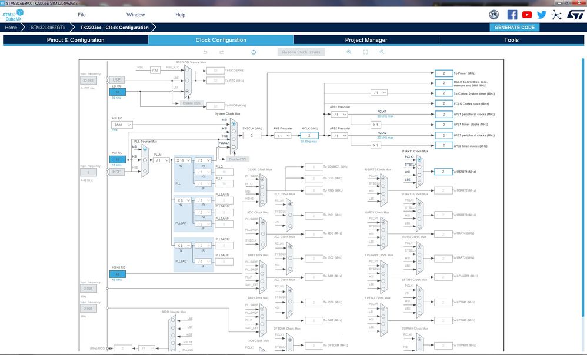Switch to Project Manager tab
587x355 pixels.
pyautogui.click(x=366, y=39)
